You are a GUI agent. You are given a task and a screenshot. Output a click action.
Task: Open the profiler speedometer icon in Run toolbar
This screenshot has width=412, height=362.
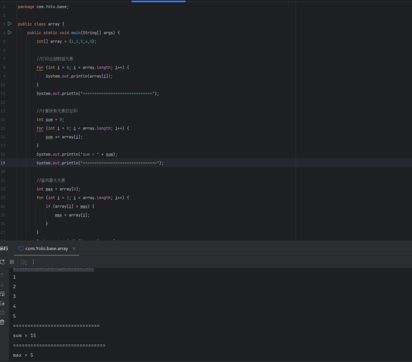(24, 262)
